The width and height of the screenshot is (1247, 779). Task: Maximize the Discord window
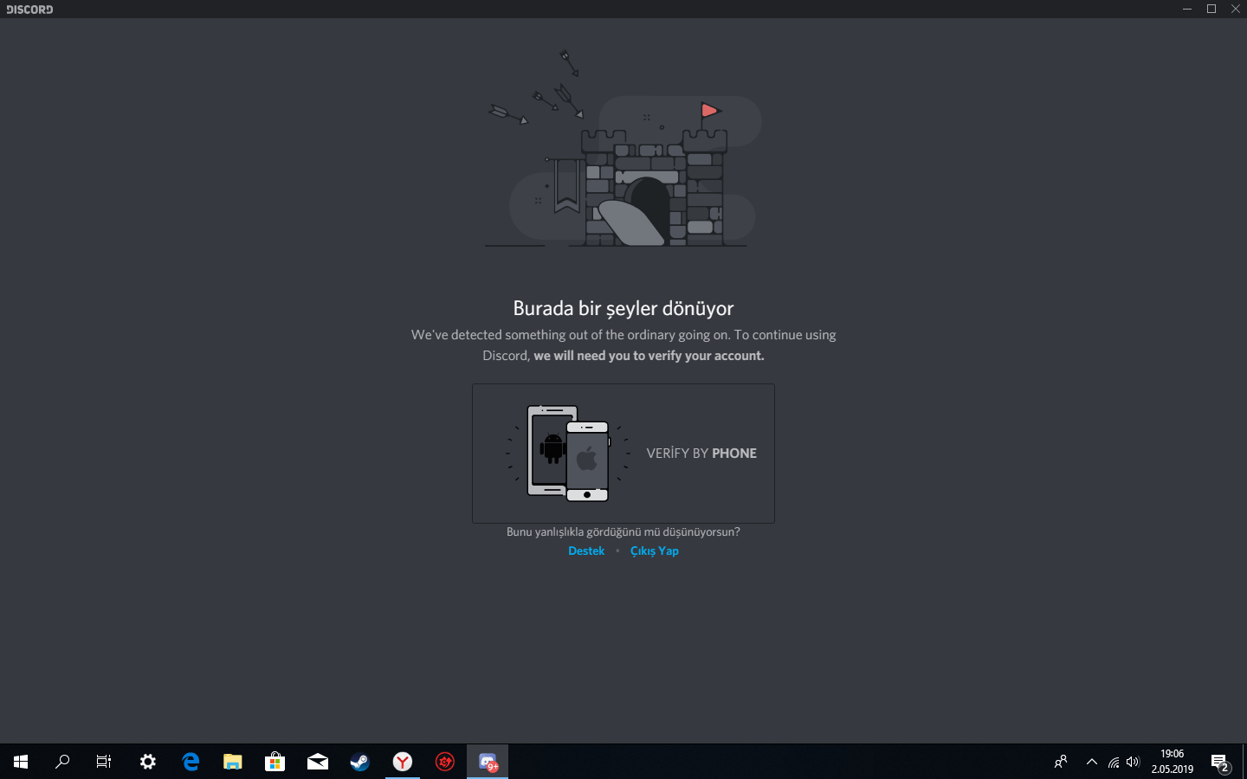coord(1211,9)
